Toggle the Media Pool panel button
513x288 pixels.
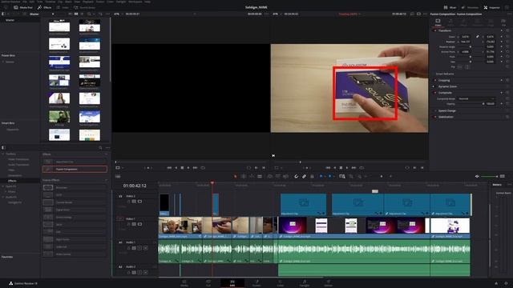click(23, 7)
